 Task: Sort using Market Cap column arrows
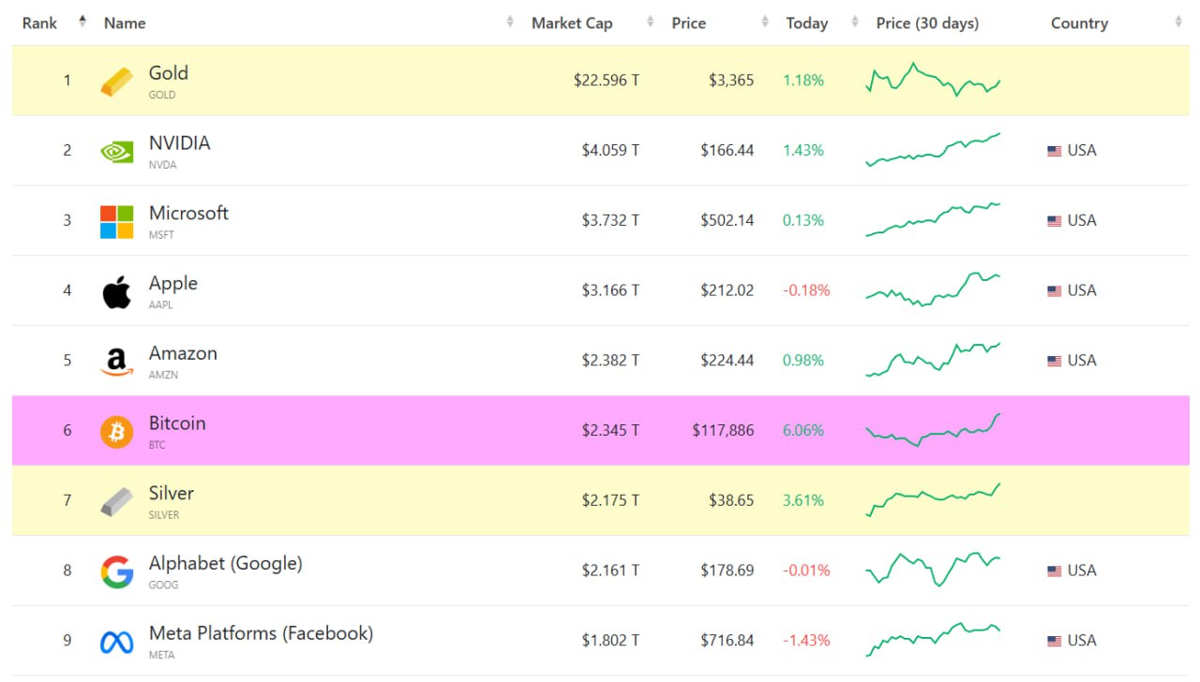(651, 22)
